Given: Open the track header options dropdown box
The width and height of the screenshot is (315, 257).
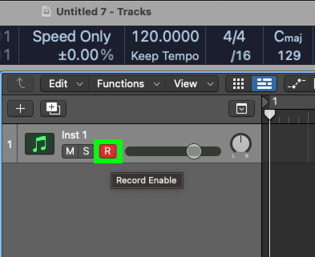Looking at the screenshot, I should point(242,108).
